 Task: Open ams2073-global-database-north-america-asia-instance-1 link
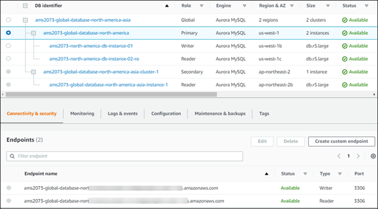click(x=108, y=85)
